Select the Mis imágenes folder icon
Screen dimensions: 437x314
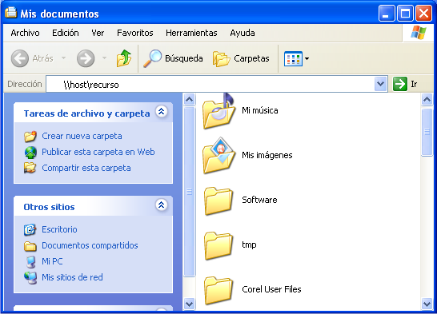point(218,155)
